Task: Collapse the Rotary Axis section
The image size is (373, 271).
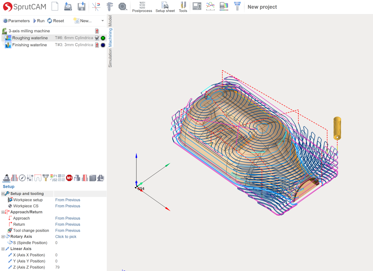Action: [x=2, y=236]
